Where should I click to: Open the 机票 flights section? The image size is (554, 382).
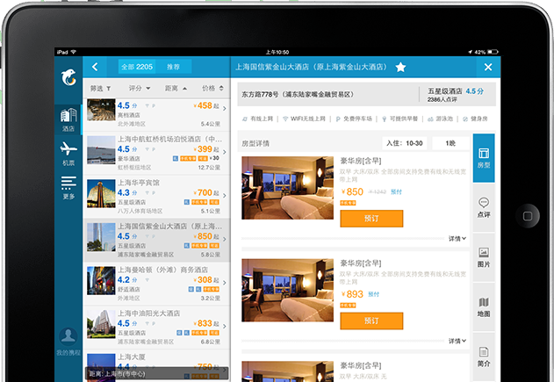pyautogui.click(x=68, y=154)
